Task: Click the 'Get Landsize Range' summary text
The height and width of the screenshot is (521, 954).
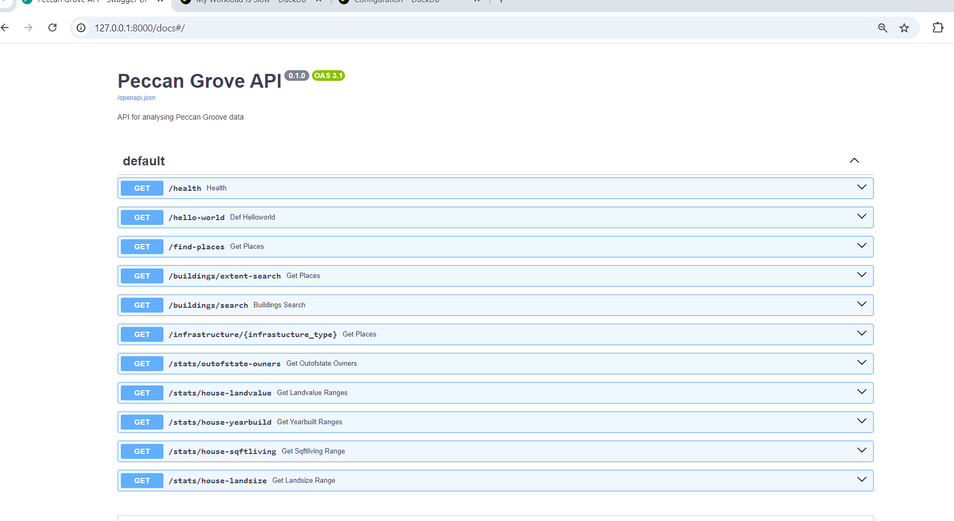Action: 303,480
